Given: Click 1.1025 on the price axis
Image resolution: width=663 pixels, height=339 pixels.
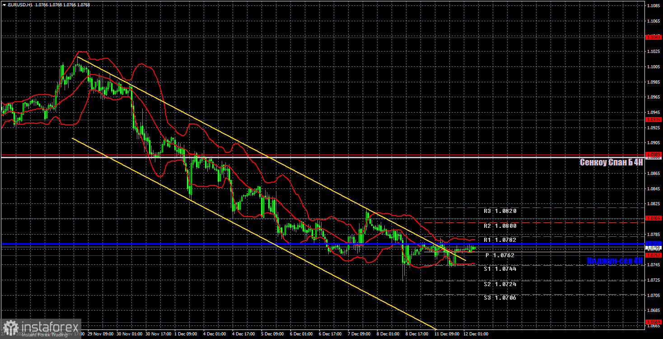Looking at the screenshot, I should click(x=654, y=52).
